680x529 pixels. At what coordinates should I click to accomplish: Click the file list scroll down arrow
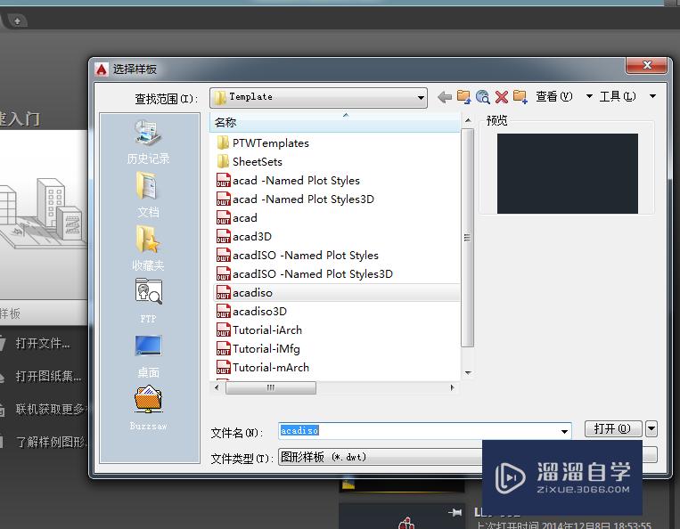(x=468, y=372)
